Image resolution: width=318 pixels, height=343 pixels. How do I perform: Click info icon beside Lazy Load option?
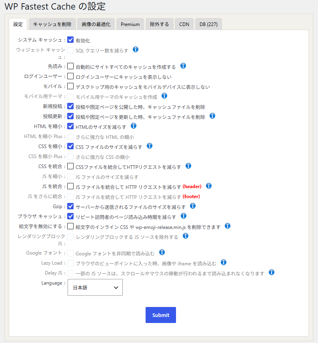(x=223, y=262)
